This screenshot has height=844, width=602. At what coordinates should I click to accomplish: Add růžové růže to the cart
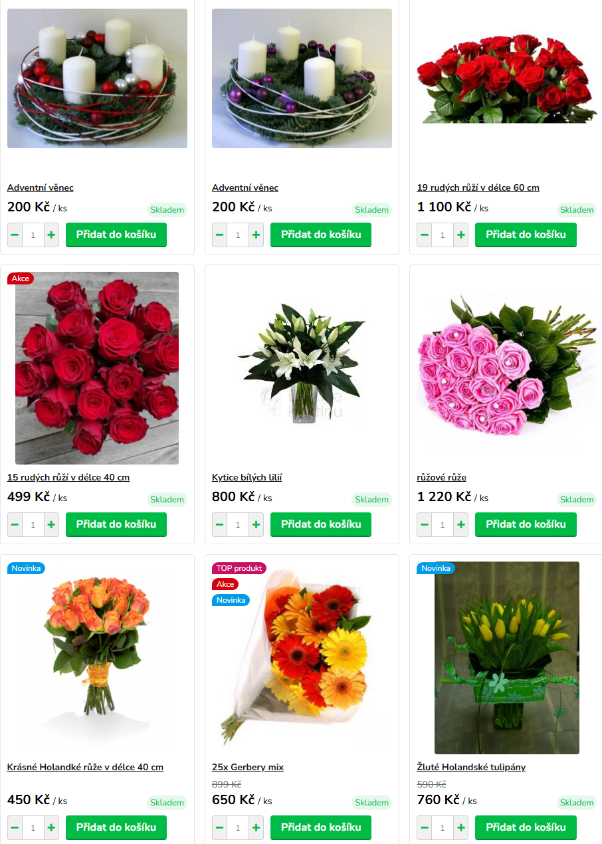(526, 524)
